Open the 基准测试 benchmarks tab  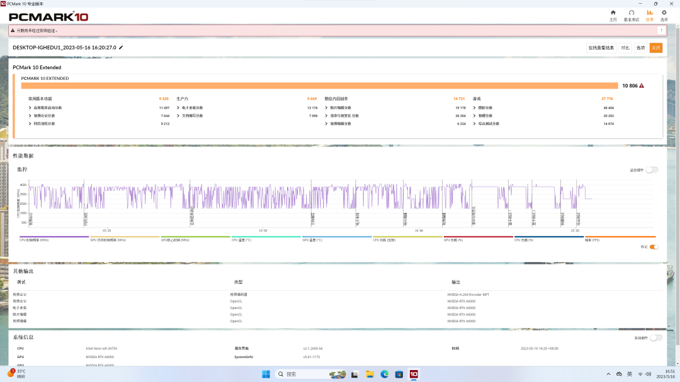click(x=631, y=16)
